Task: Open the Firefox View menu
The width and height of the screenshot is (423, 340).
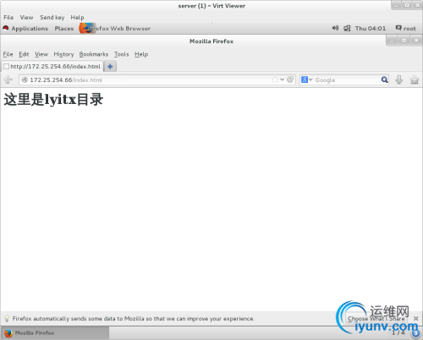Action: (41, 54)
